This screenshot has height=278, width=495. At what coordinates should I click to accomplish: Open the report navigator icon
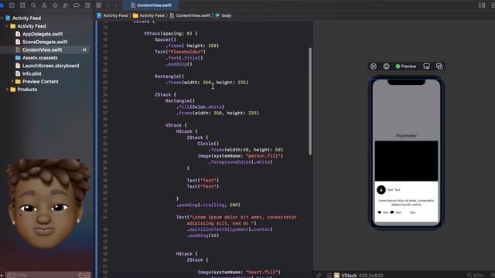click(x=87, y=5)
